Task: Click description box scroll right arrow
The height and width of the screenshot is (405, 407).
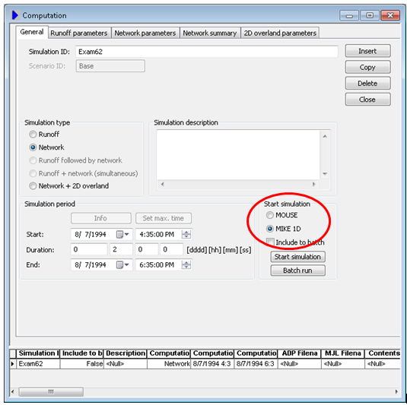Action: 314,184
